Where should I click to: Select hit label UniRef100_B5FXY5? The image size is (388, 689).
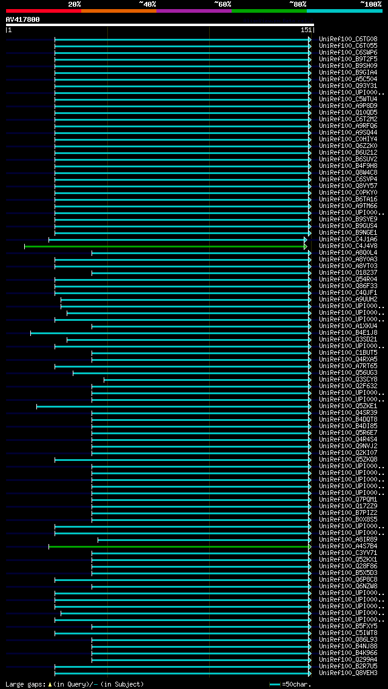pos(348,627)
